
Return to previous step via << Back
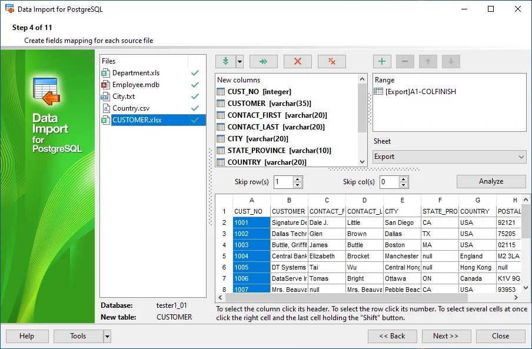[392, 336]
